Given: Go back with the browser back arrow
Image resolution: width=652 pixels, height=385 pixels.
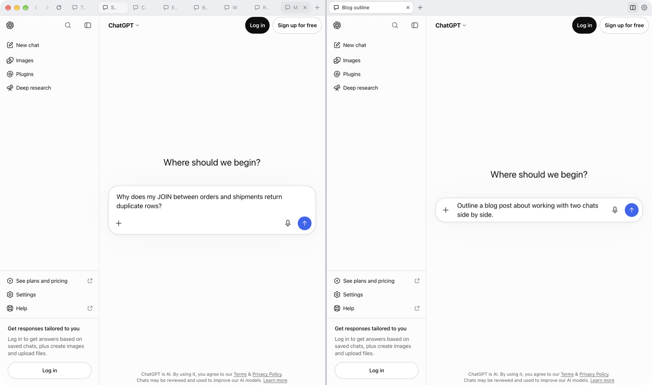Looking at the screenshot, I should 36,7.
